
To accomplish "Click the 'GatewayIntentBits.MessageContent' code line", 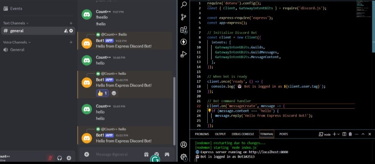I will pos(248,57).
